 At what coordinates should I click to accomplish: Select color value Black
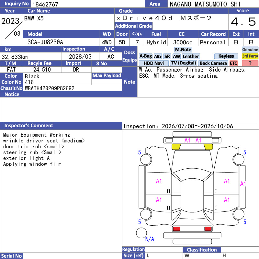tap(32, 76)
